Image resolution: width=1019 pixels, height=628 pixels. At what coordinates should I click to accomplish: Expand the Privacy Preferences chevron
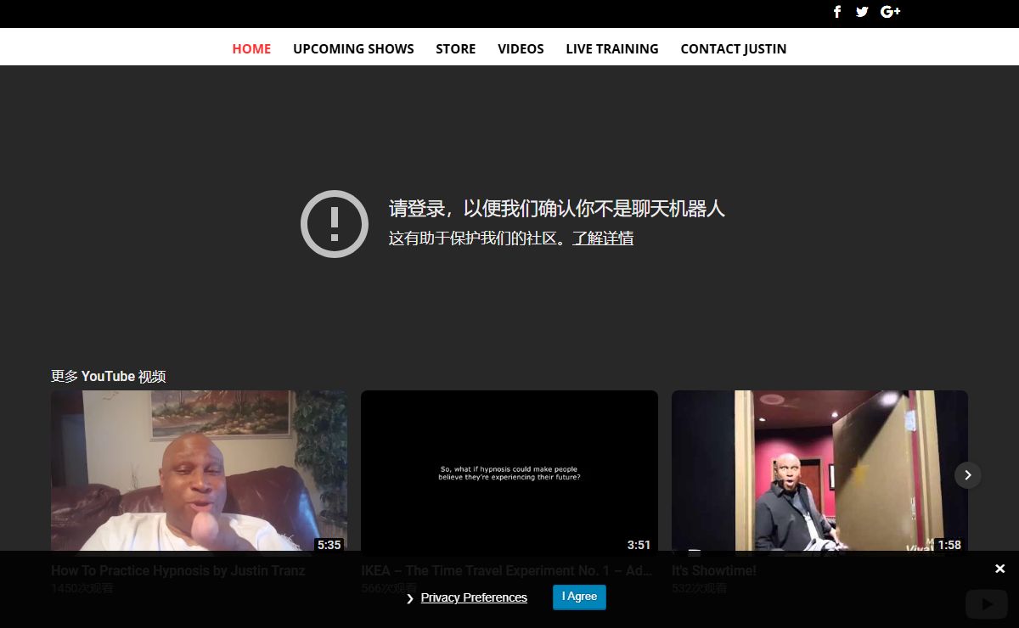tap(411, 598)
